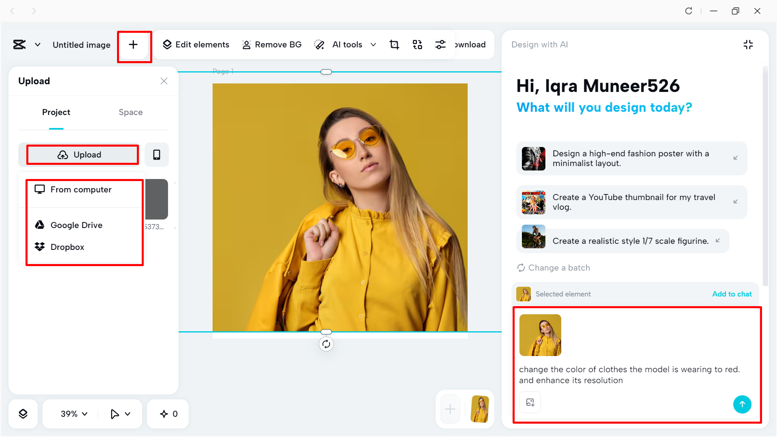The image size is (777, 437).
Task: Click the insert arrow on figurine suggestion
Action: 717,241
